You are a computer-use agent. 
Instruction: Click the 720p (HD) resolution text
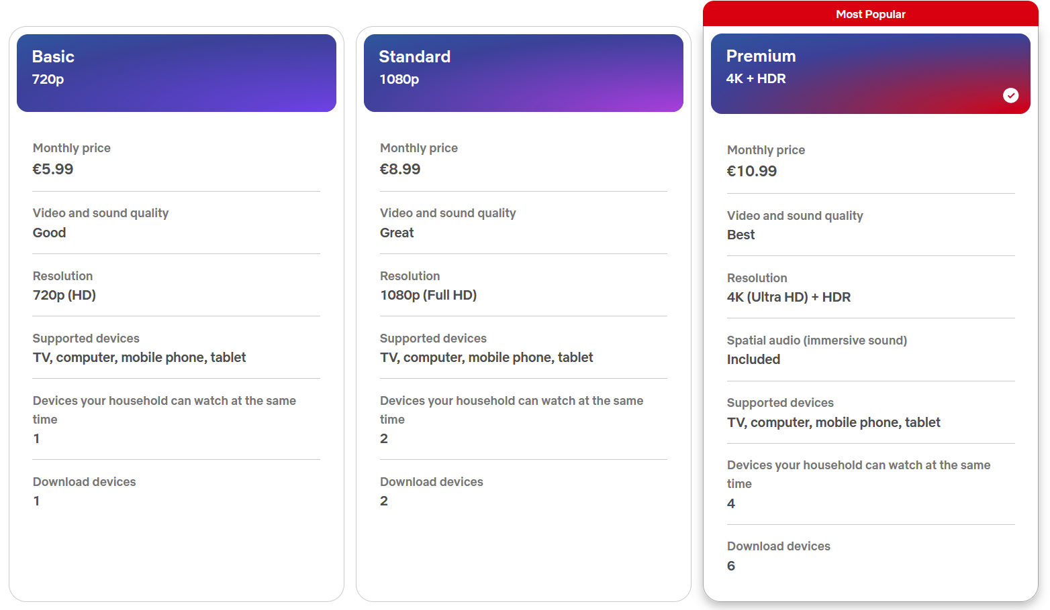(64, 295)
